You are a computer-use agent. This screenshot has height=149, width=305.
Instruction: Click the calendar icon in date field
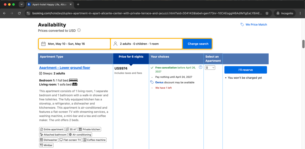tap(43, 44)
